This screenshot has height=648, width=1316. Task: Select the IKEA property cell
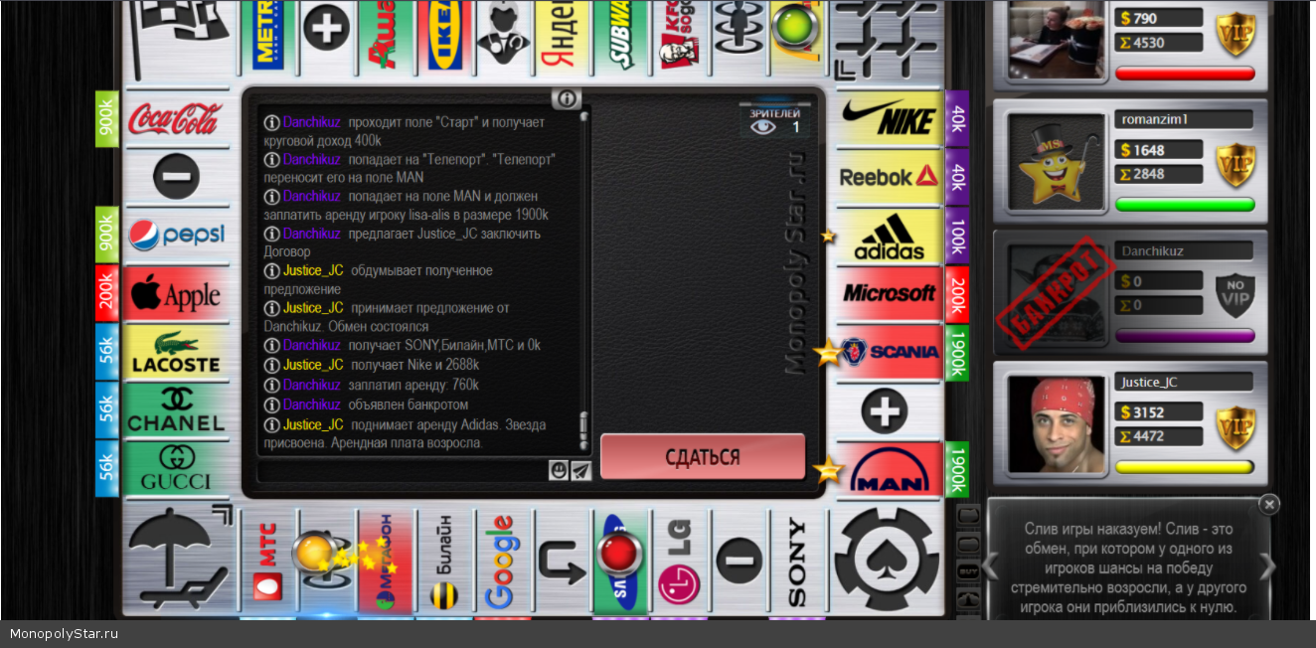coord(444,38)
